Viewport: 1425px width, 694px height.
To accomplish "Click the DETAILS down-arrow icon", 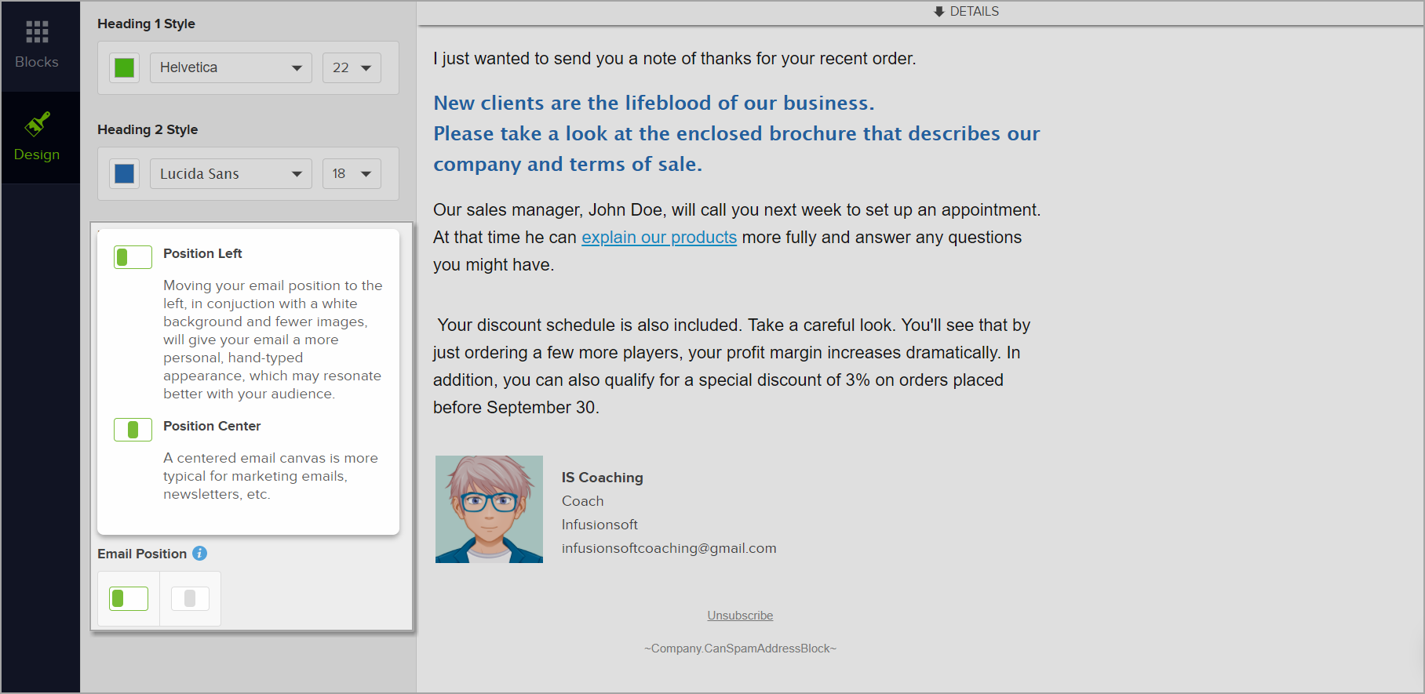I will pos(939,12).
